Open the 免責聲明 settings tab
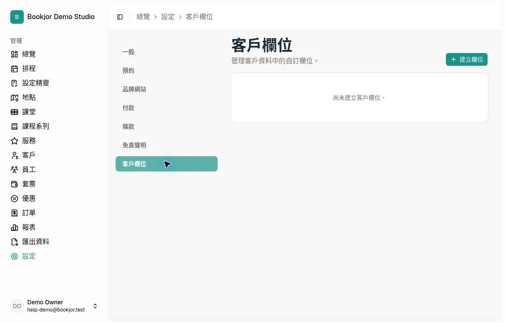Image resolution: width=505 pixels, height=323 pixels. click(167, 145)
